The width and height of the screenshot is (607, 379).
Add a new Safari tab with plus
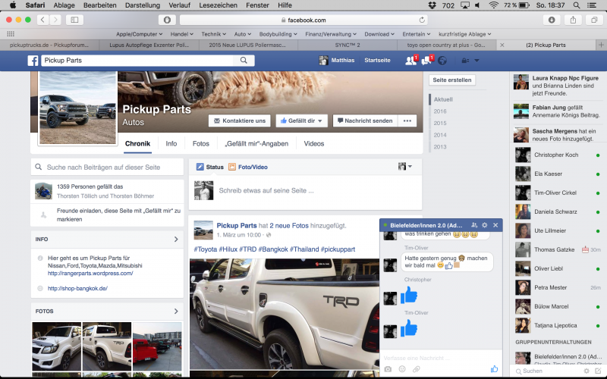601,45
